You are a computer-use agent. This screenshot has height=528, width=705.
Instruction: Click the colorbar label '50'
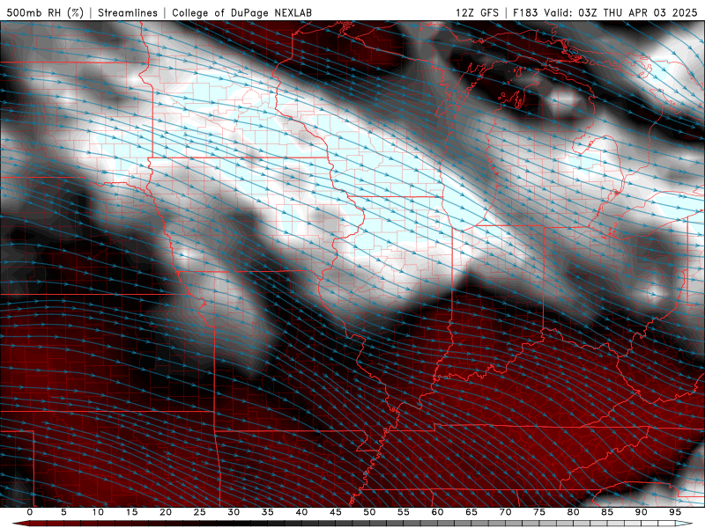click(369, 512)
